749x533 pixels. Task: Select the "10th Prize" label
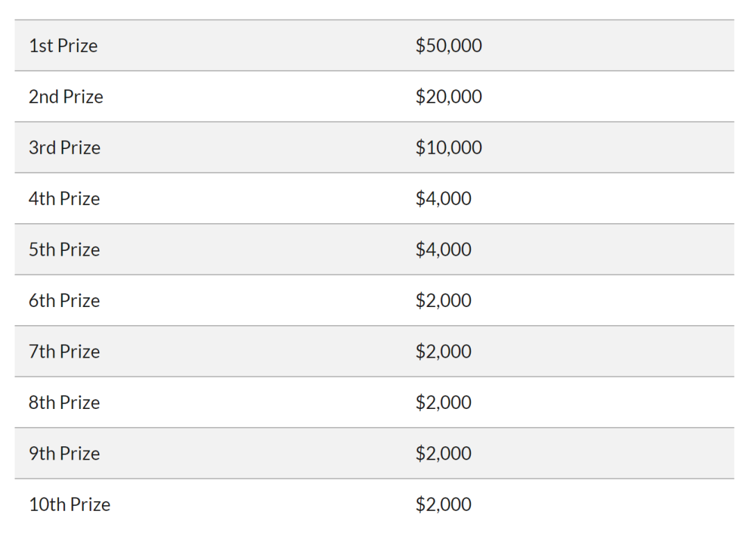69,505
